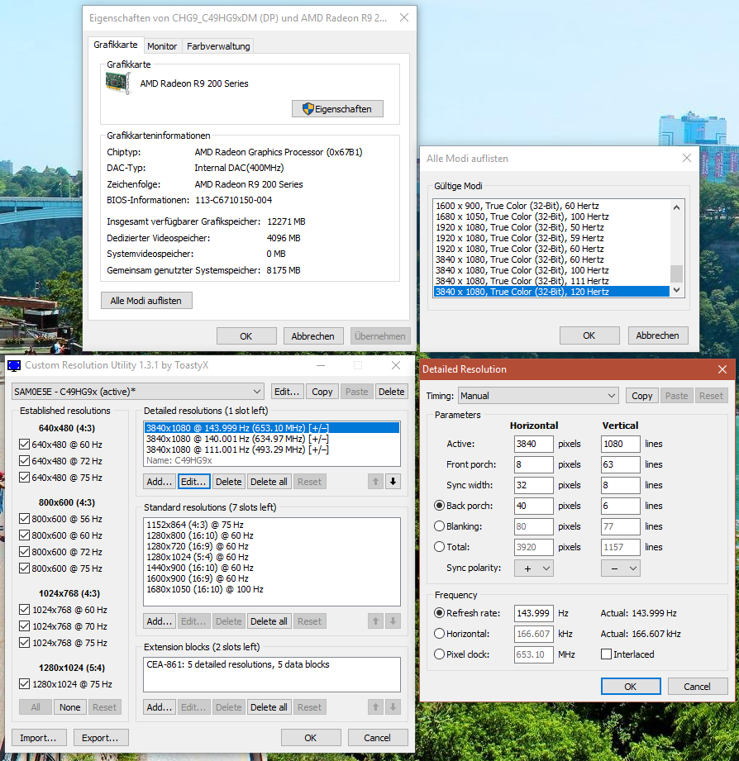The width and height of the screenshot is (739, 761).
Task: Open horizontal sync polarity dropdown
Action: coord(533,568)
